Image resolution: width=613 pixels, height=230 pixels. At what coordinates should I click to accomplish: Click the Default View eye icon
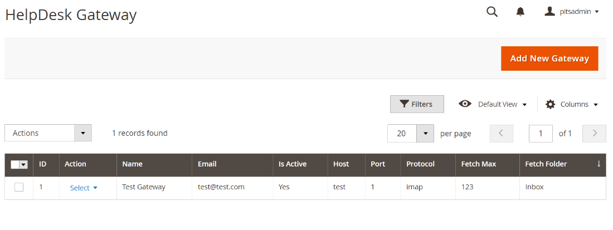465,104
